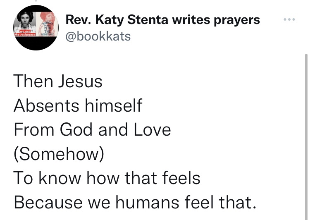This screenshot has height=220, width=310.
Task: Click the @bookkats handle
Action: click(x=98, y=36)
